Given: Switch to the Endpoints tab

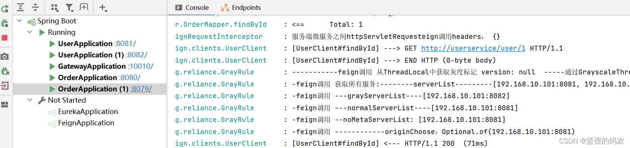Looking at the screenshot, I should point(241,8).
